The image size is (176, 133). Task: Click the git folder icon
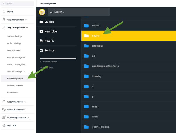pyautogui.click(x=87, y=96)
